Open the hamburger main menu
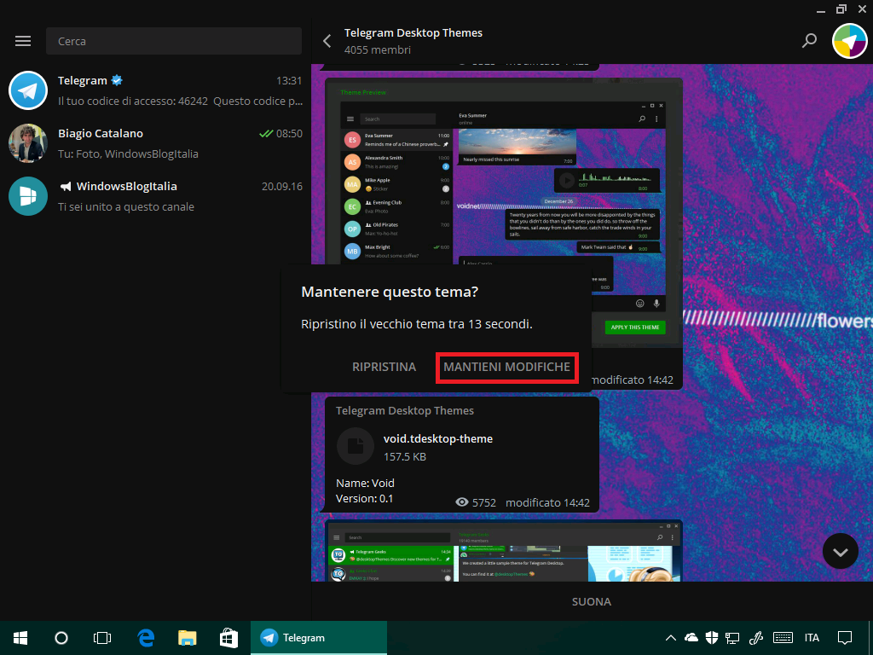873x655 pixels. click(x=23, y=41)
